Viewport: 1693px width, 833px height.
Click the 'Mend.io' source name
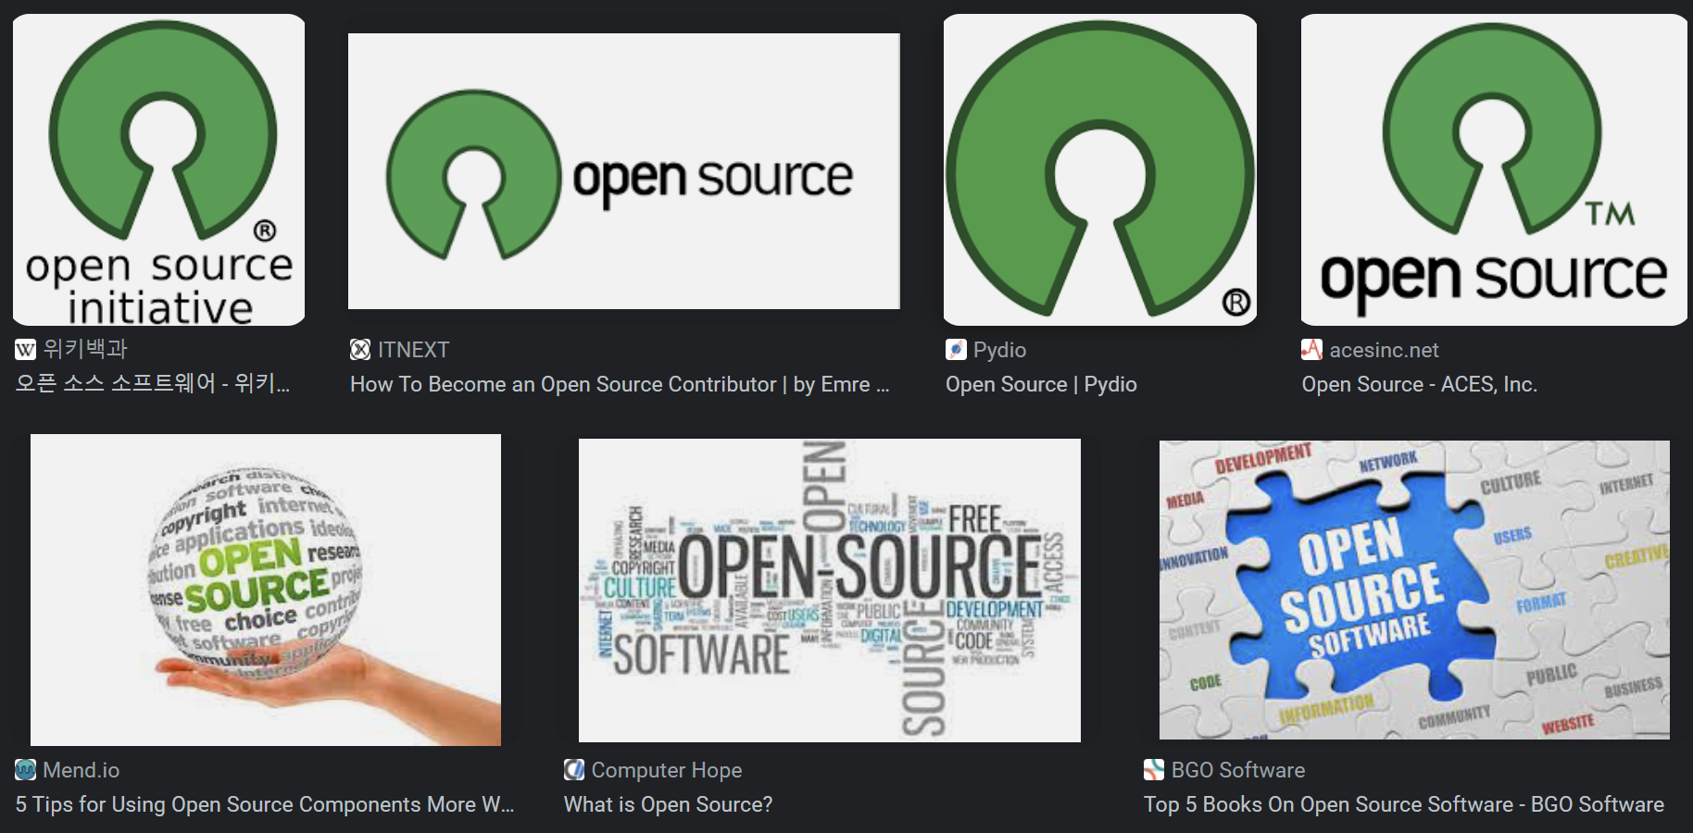pos(82,770)
